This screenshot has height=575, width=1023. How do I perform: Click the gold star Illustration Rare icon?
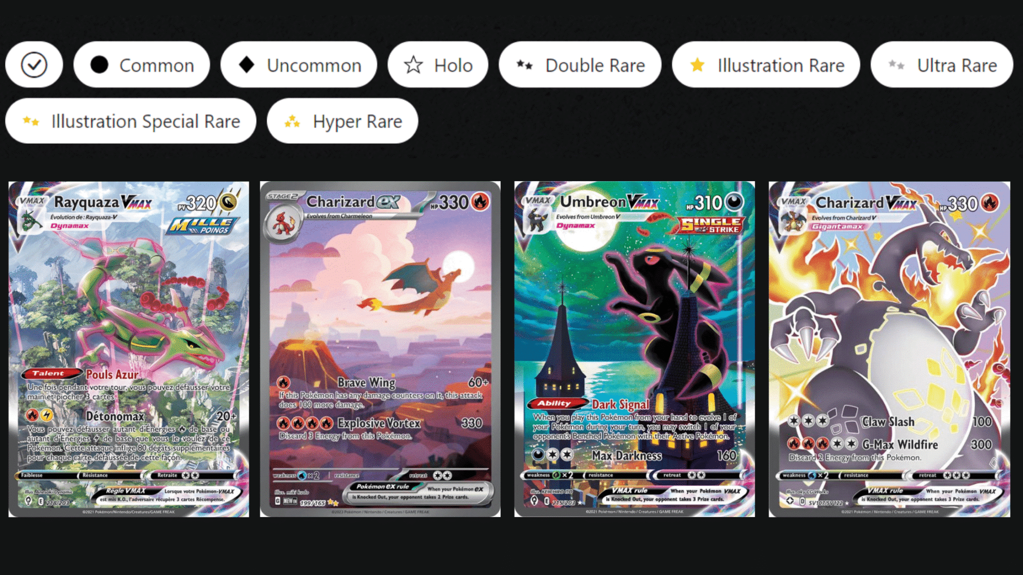pyautogui.click(x=697, y=65)
